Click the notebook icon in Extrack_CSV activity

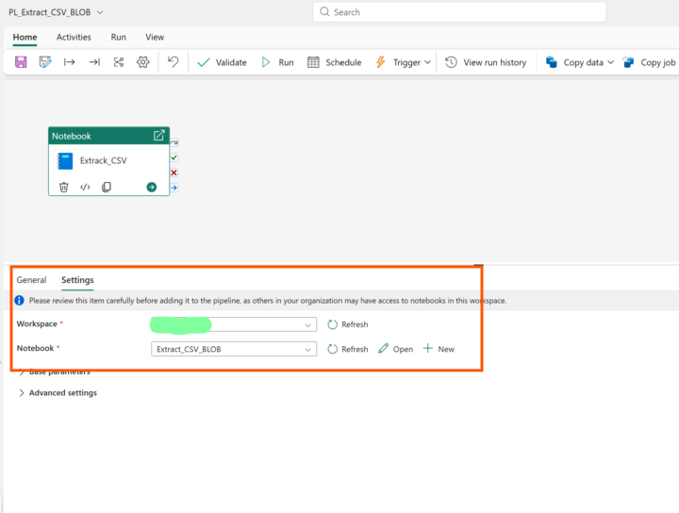coord(65,161)
